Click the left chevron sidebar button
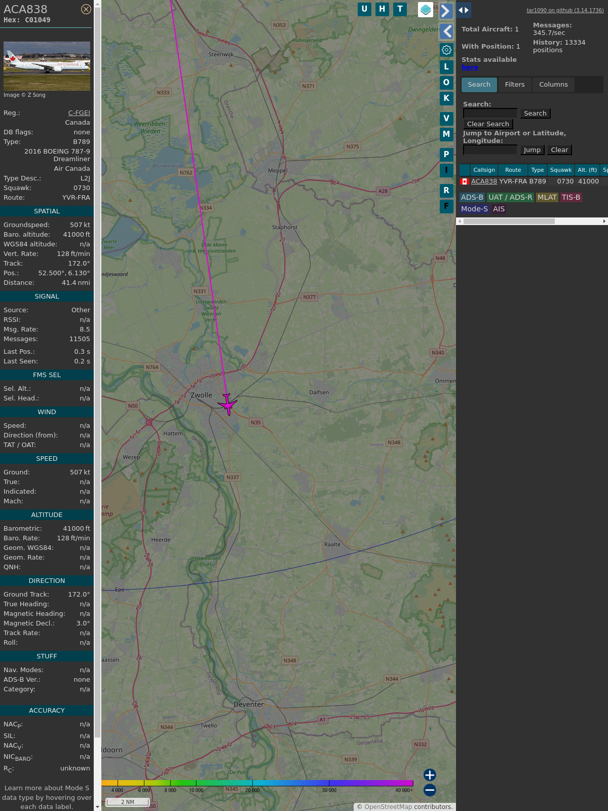 446,31
